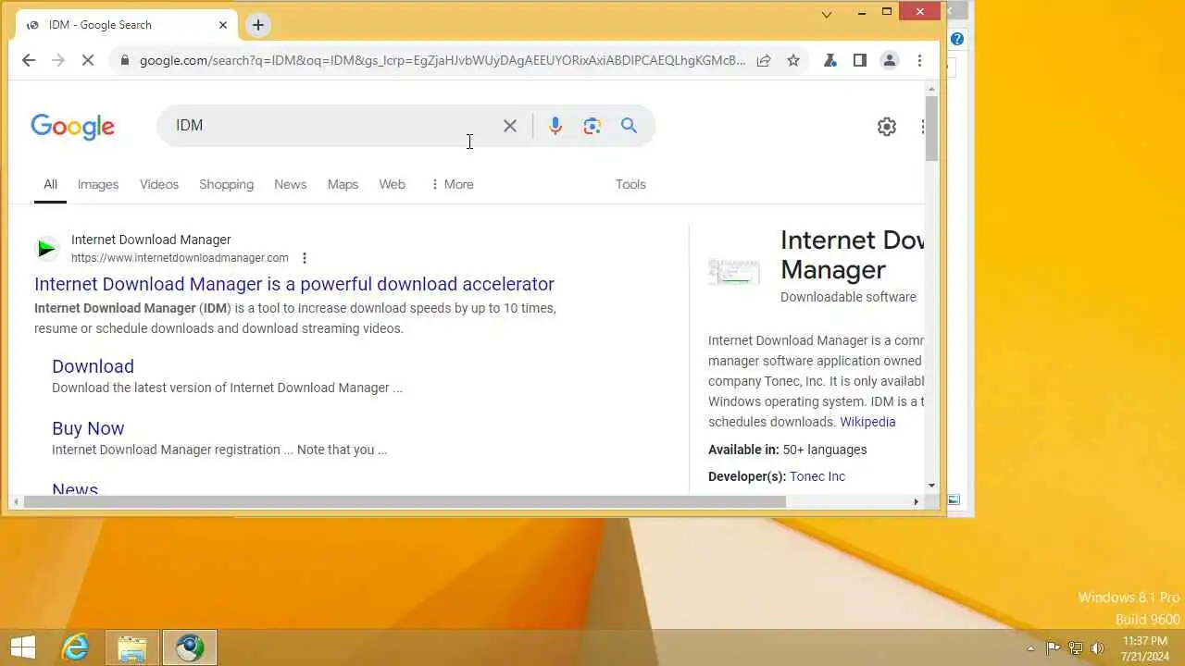Click the site lock icon in address bar
The image size is (1185, 666).
pos(124,60)
